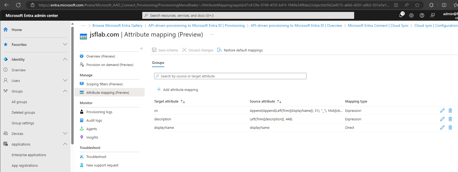Go to Home in the left sidebar

(17, 30)
